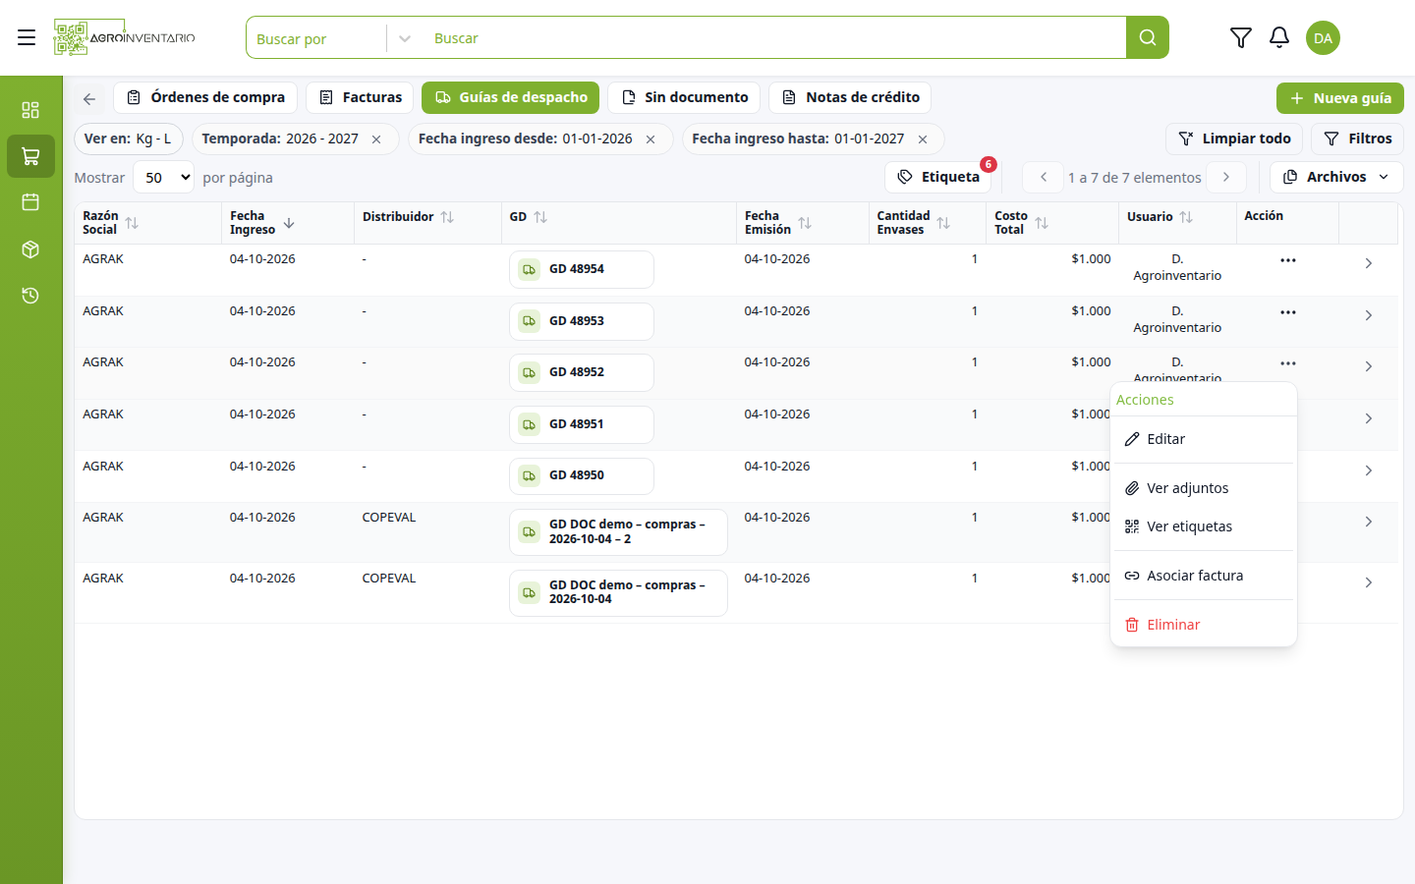Open notifications bell
This screenshot has height=884, width=1415.
coord(1279,37)
